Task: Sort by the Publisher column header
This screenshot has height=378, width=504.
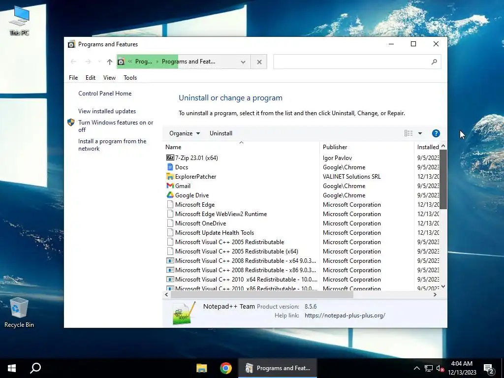Action: [367, 147]
